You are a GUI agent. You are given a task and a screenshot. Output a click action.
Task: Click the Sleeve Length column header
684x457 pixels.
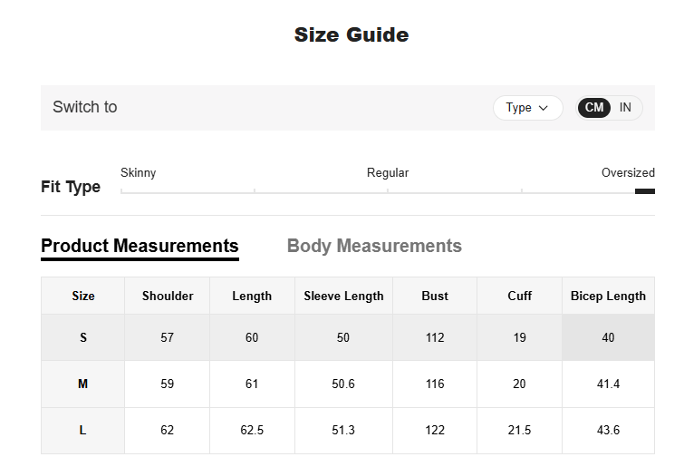[x=343, y=296]
